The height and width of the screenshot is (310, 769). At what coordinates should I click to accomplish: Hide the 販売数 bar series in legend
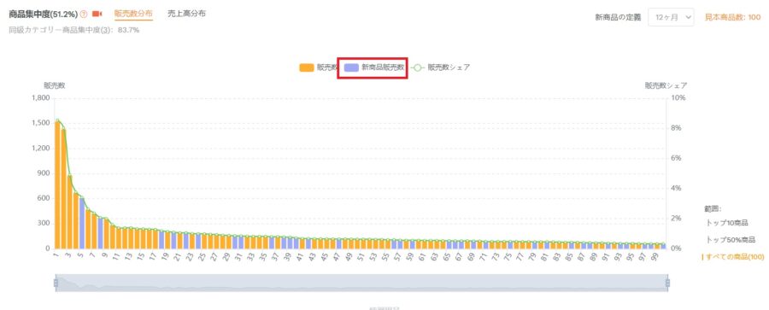point(318,67)
